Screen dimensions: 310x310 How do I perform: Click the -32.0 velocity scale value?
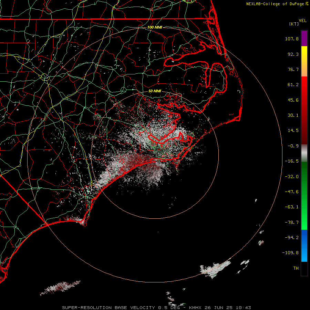(x=292, y=177)
